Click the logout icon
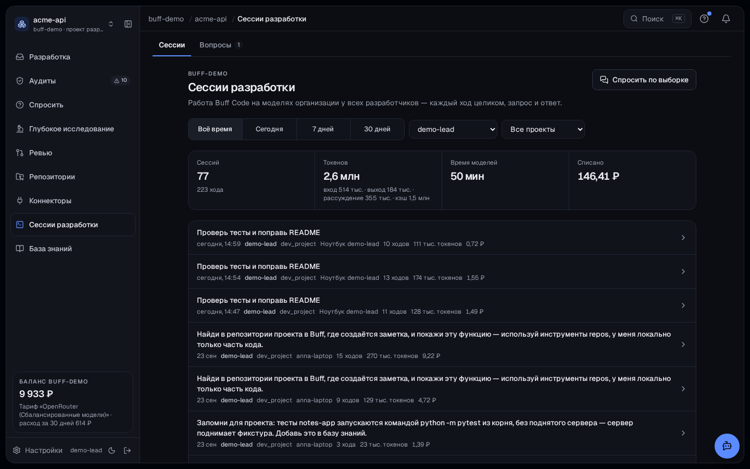 click(127, 450)
